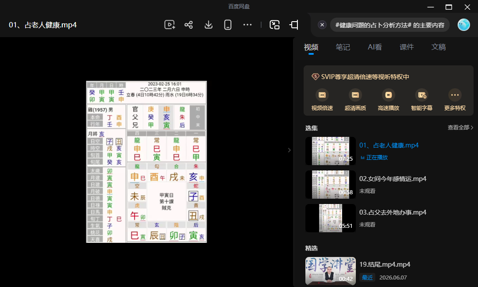Open thumbnail of 03.占父去外地办事.mp4
Image resolution: width=478 pixels, height=287 pixels.
click(x=331, y=218)
